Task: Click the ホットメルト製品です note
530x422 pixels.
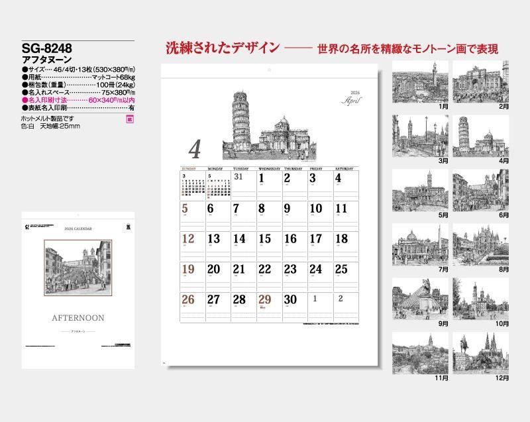Action: click(x=47, y=119)
